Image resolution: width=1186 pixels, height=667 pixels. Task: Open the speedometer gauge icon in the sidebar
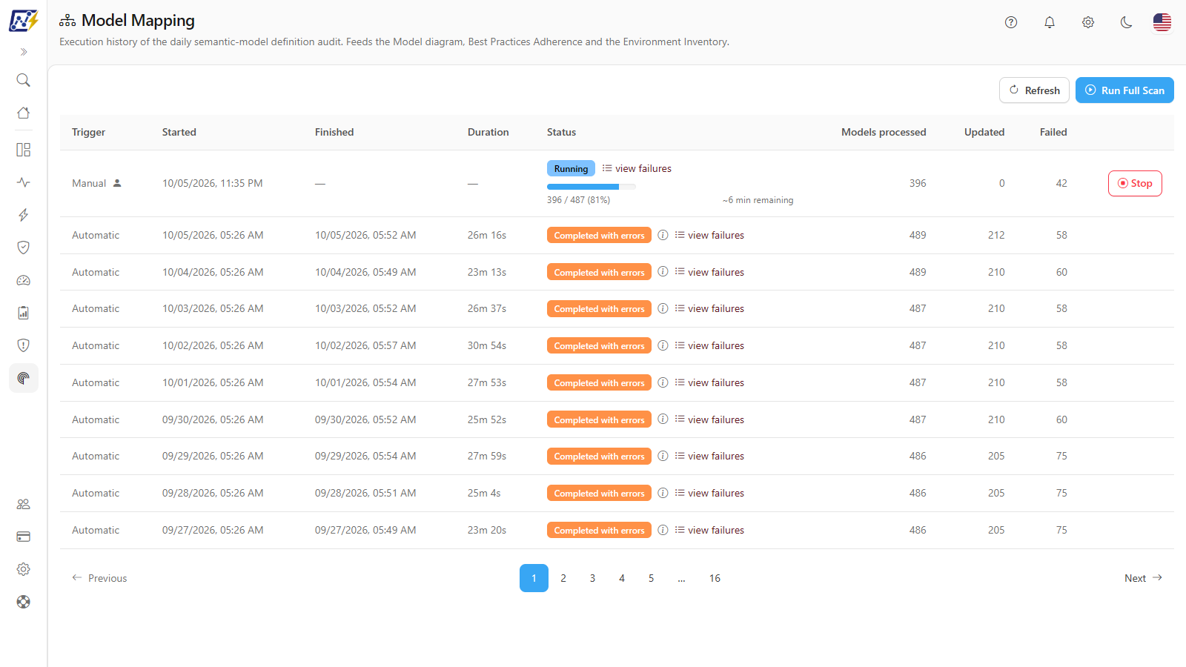[x=24, y=280]
